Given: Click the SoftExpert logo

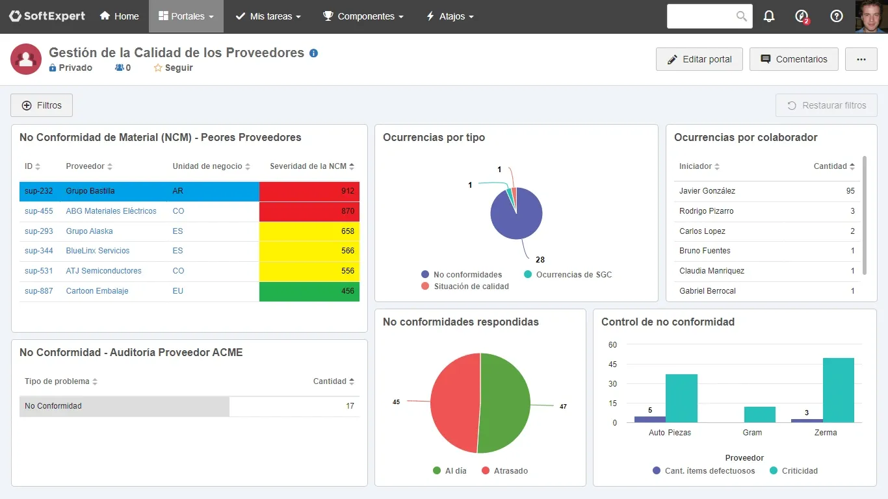Looking at the screenshot, I should [46, 16].
